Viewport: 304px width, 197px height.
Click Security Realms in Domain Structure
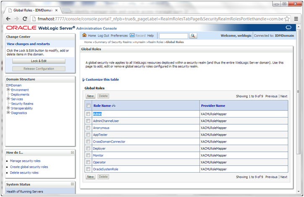point(22,104)
